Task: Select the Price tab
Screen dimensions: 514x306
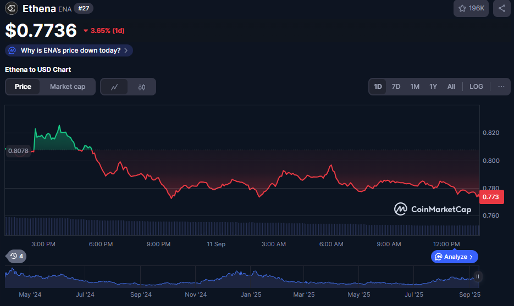Action: coord(23,87)
